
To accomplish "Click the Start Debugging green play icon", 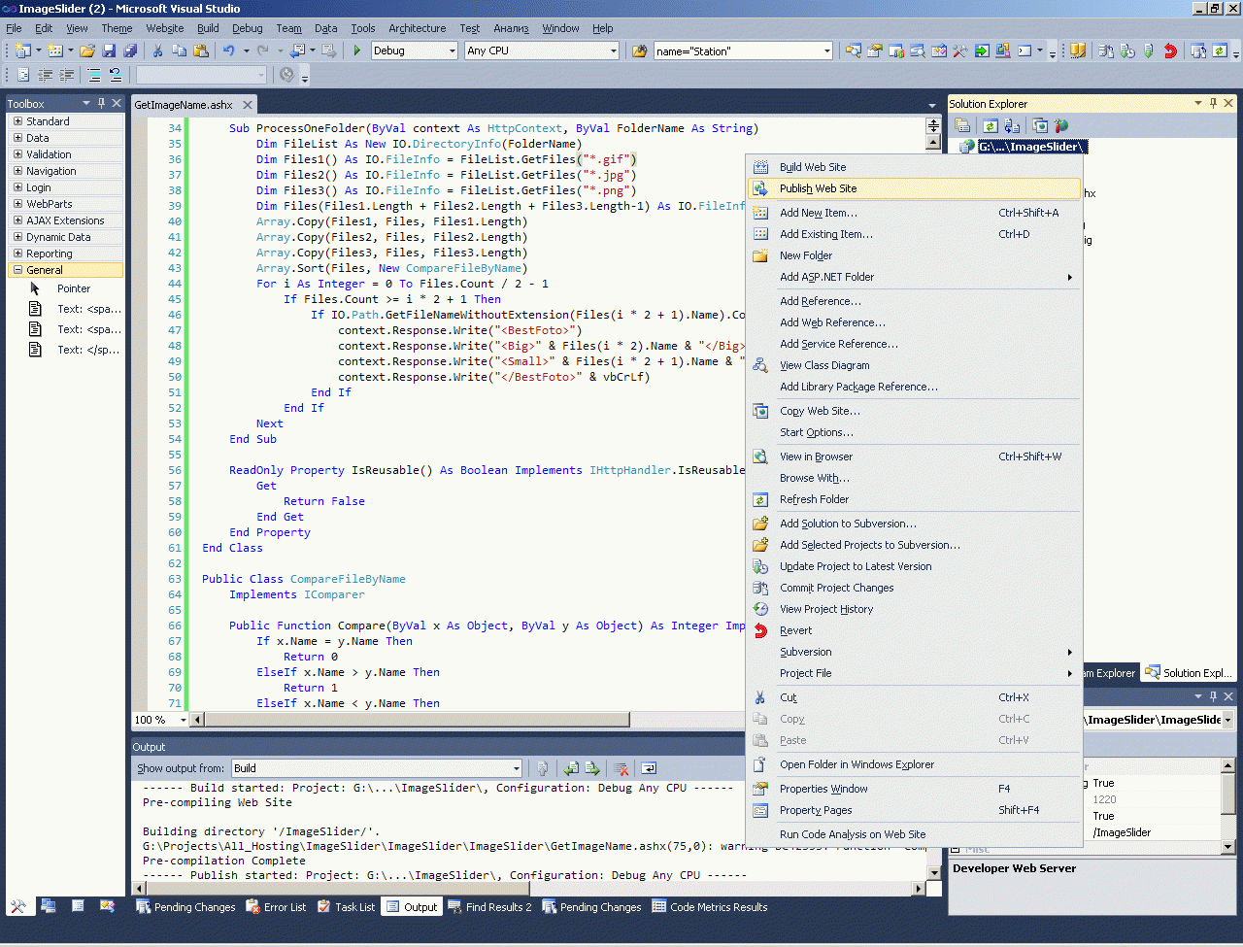I will coord(357,51).
